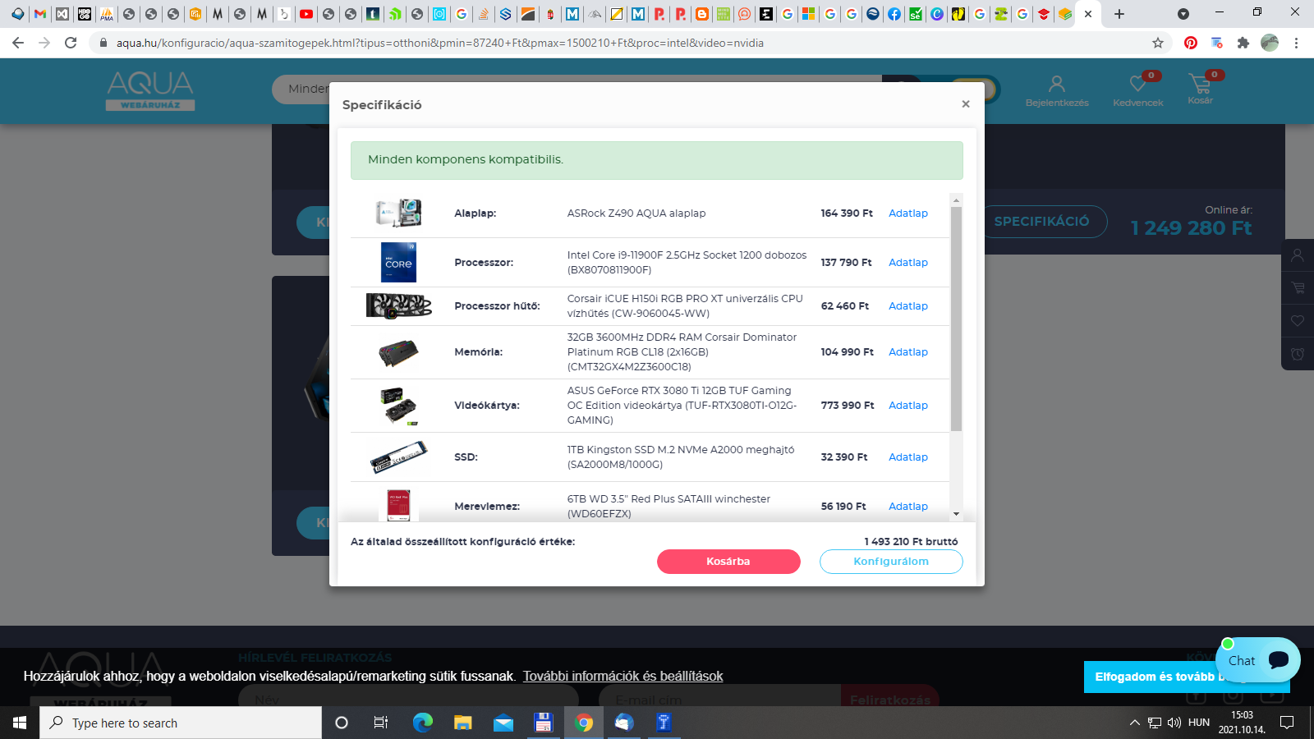Screen dimensions: 1314x739
Task: Click the ASRock motherboard product thumbnail
Action: tap(399, 213)
